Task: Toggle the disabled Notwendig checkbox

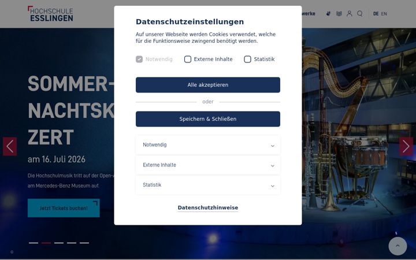Action: pyautogui.click(x=139, y=59)
